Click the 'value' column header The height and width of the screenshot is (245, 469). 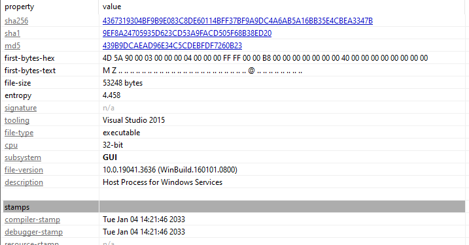(112, 7)
